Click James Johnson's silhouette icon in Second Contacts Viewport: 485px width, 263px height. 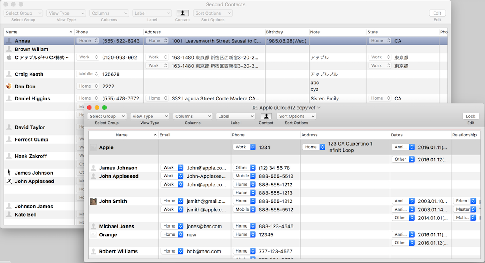(9, 173)
